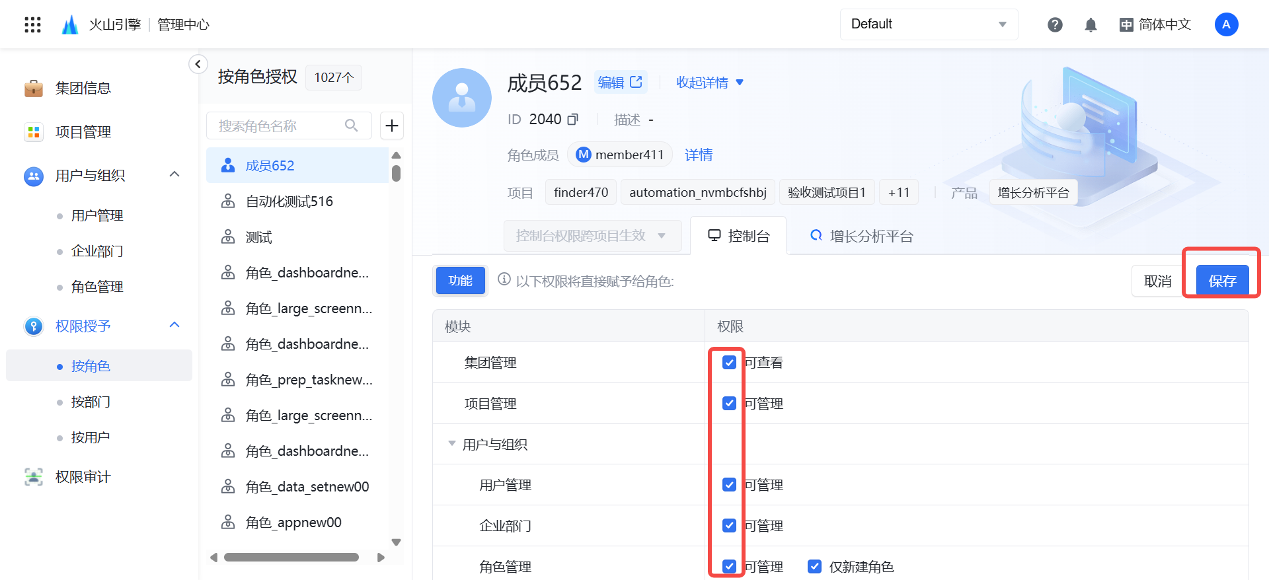Click the search magnifier icon in role search

pyautogui.click(x=351, y=126)
